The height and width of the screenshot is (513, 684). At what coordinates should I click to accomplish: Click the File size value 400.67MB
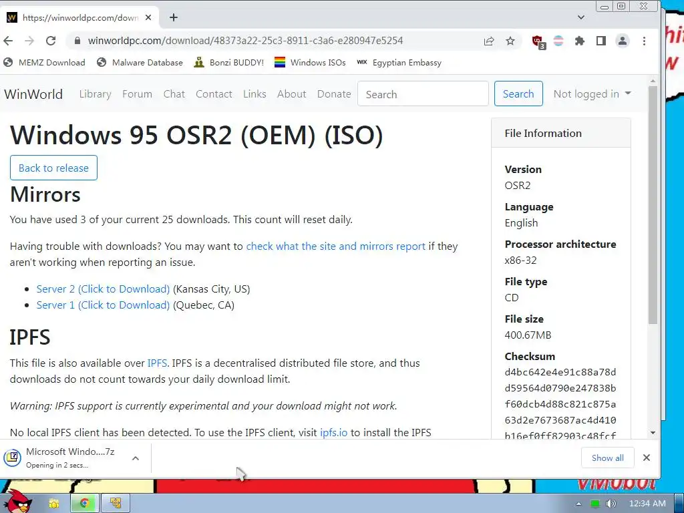pos(528,335)
